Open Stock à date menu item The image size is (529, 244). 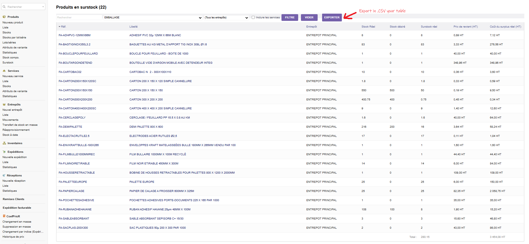[10, 135]
